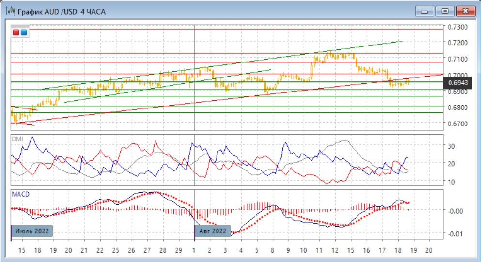Click the current price label 0.6943
The height and width of the screenshot is (262, 481).
point(457,83)
